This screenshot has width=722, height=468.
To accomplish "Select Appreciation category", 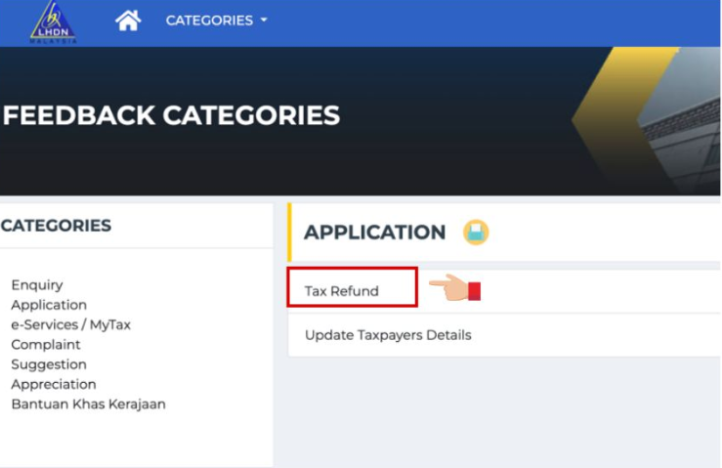I will 54,384.
